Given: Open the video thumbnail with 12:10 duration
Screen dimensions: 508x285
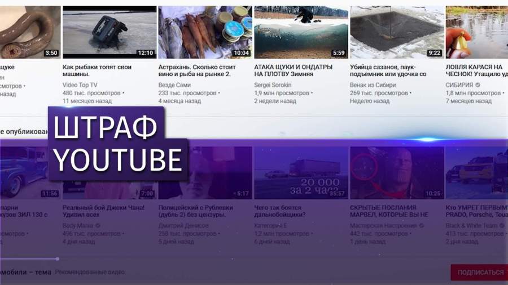Looking at the screenshot, I should click(x=110, y=32).
